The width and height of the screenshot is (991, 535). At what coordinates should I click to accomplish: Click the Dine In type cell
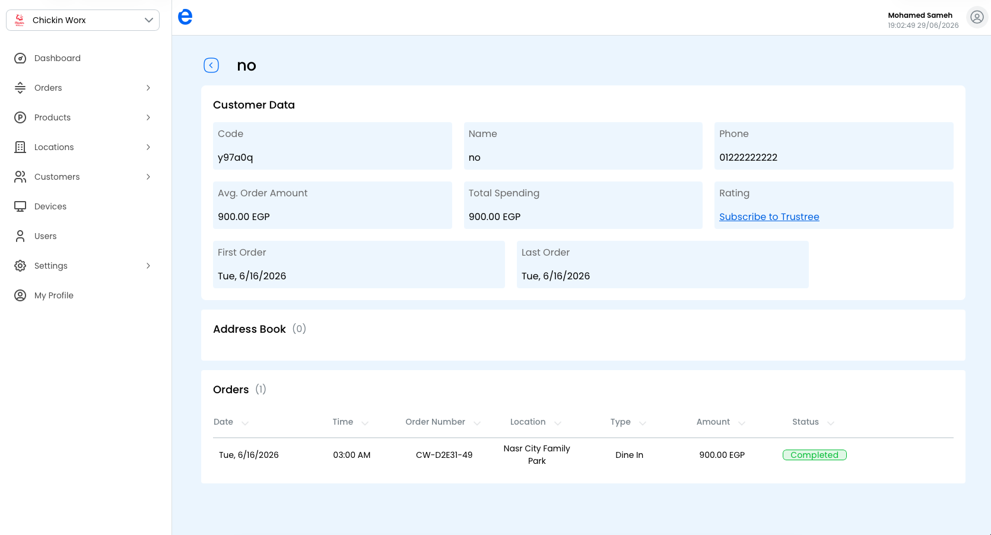point(629,455)
